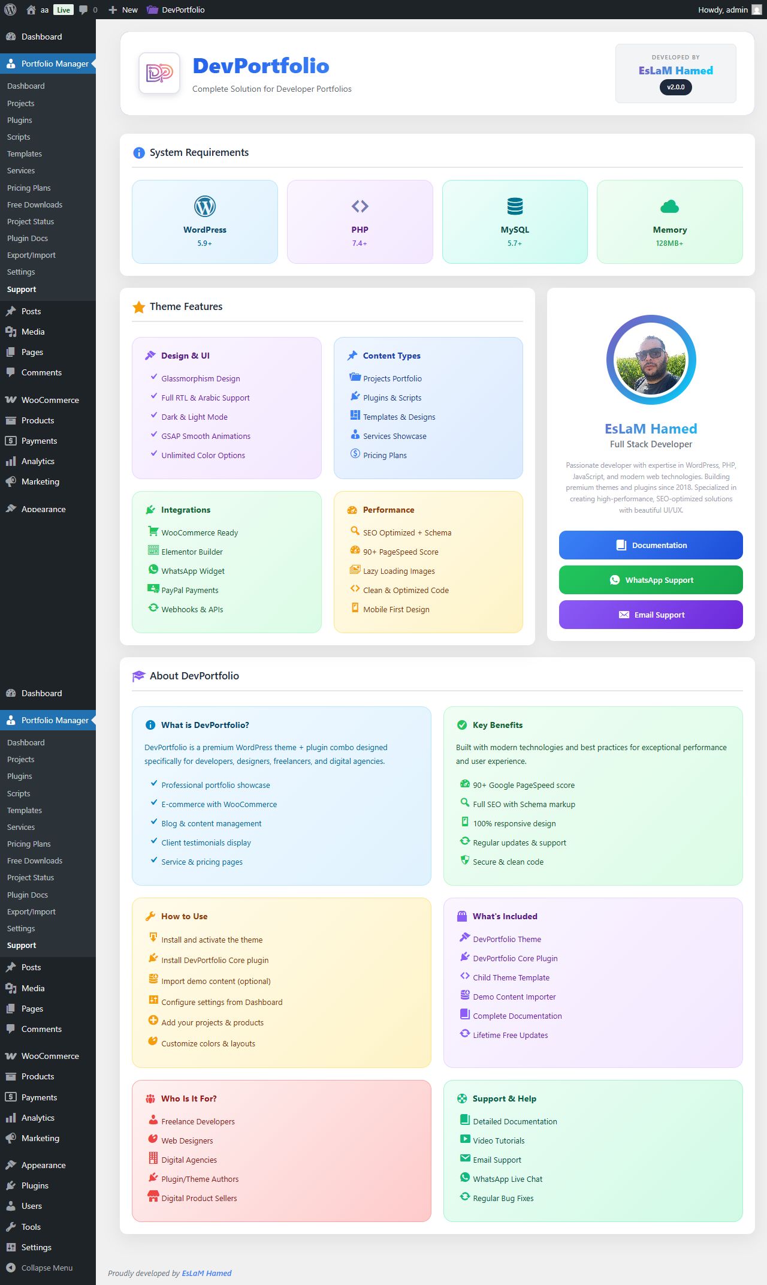This screenshot has width=767, height=1285.
Task: Click the cloud icon above Memory
Action: coord(670,206)
